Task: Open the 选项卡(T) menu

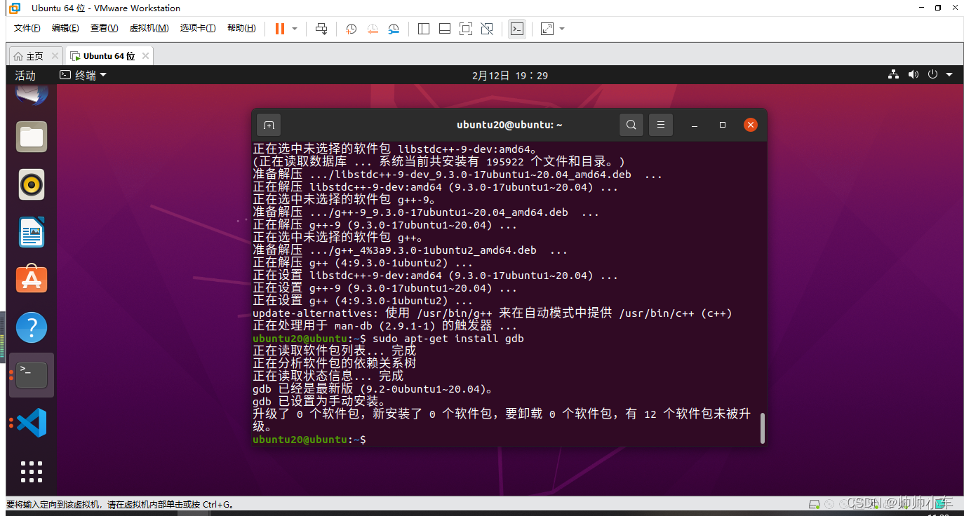Action: click(x=198, y=28)
